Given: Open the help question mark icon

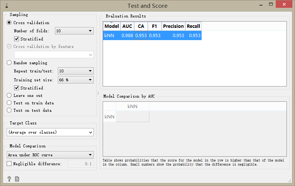Looking at the screenshot, I should pos(9,179).
